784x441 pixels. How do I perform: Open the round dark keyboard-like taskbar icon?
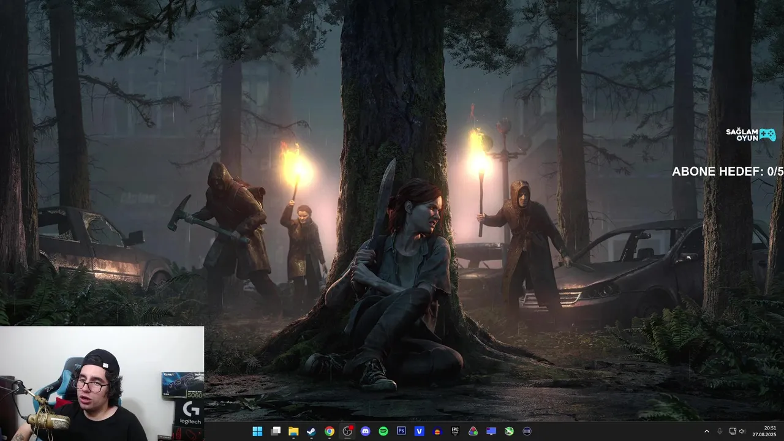[x=527, y=431]
